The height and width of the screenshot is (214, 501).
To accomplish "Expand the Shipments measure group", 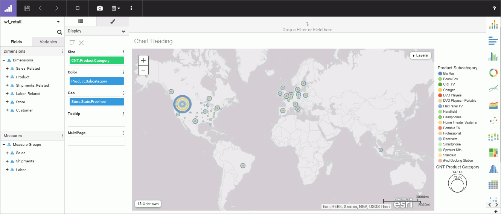I will tap(7, 161).
